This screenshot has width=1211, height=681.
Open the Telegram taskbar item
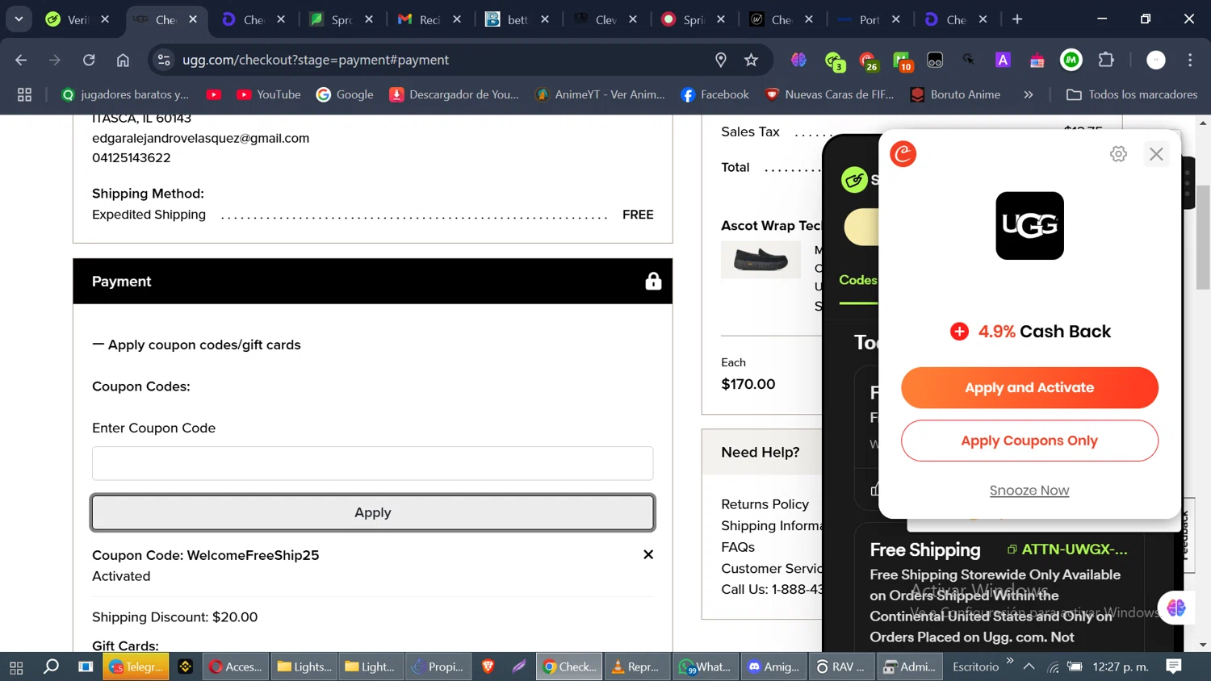pyautogui.click(x=136, y=666)
